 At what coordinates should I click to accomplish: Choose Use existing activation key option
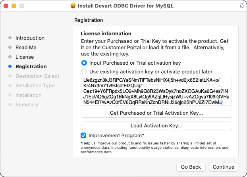[x=84, y=71]
